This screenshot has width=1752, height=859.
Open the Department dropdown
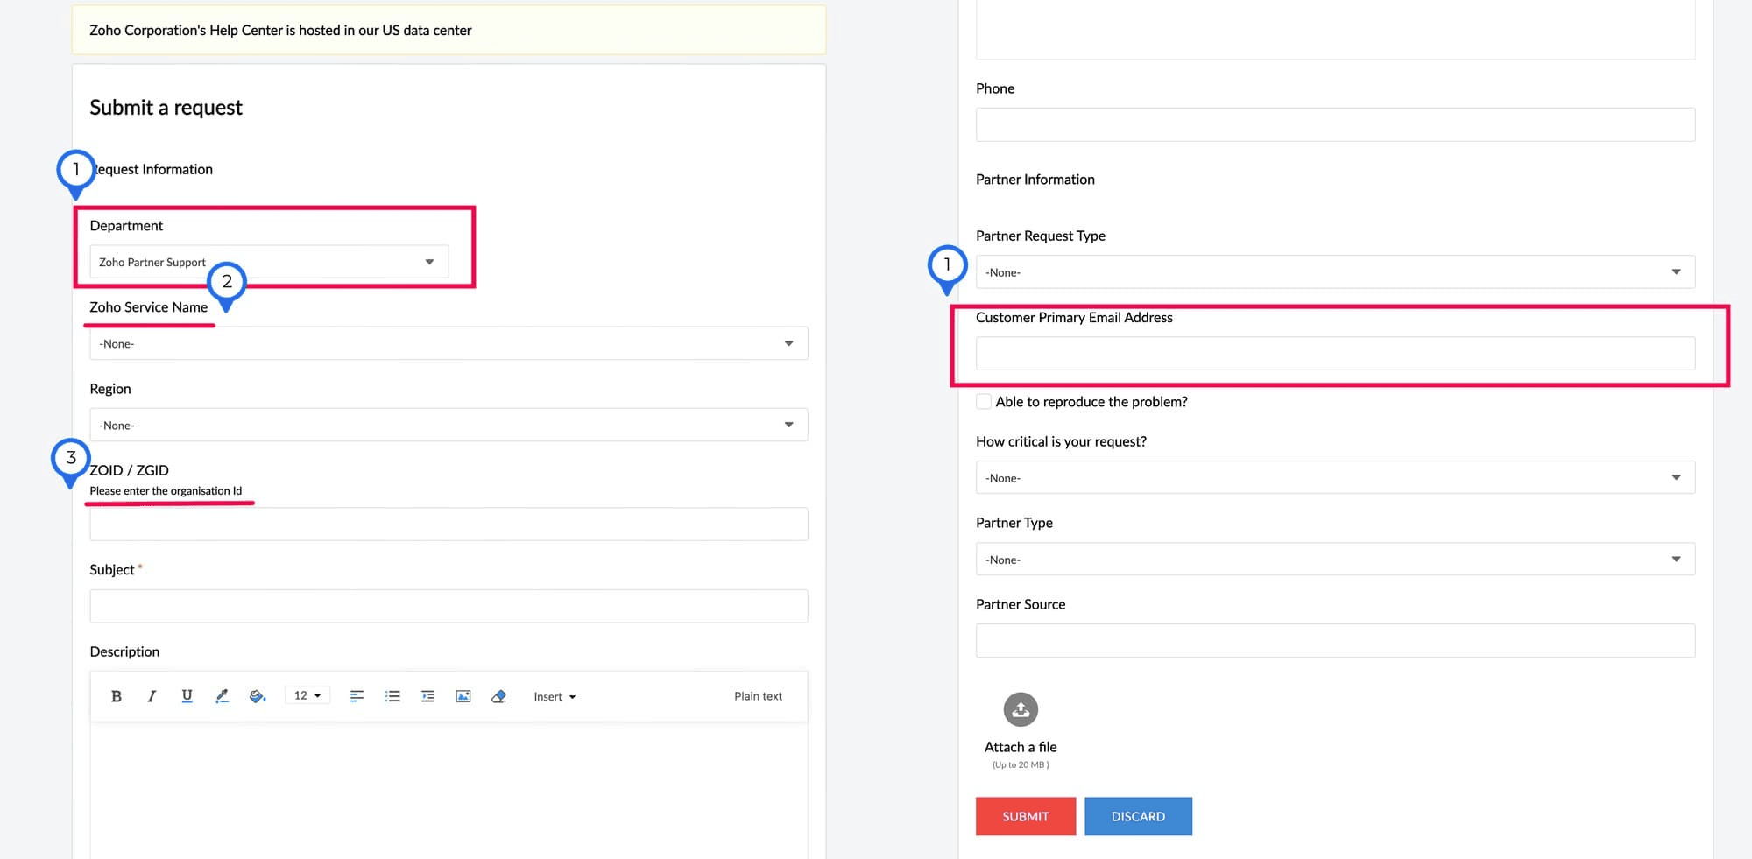[x=269, y=262]
